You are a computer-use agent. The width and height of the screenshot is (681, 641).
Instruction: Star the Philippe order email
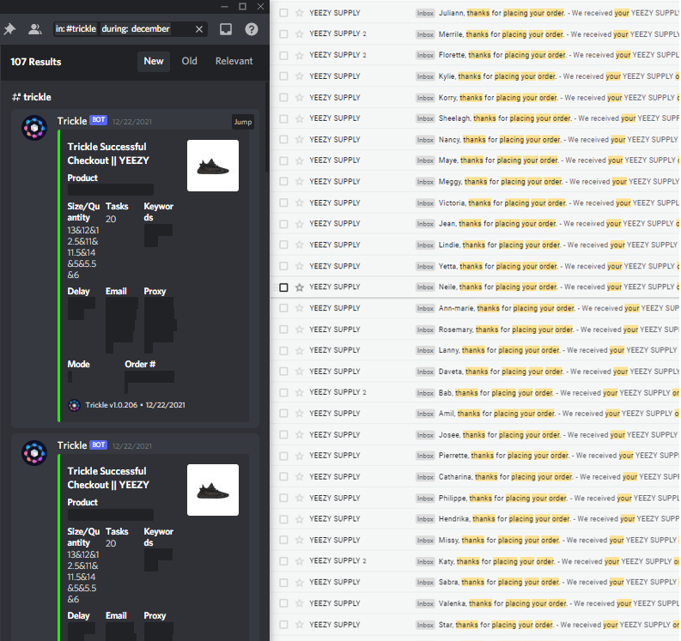299,499
